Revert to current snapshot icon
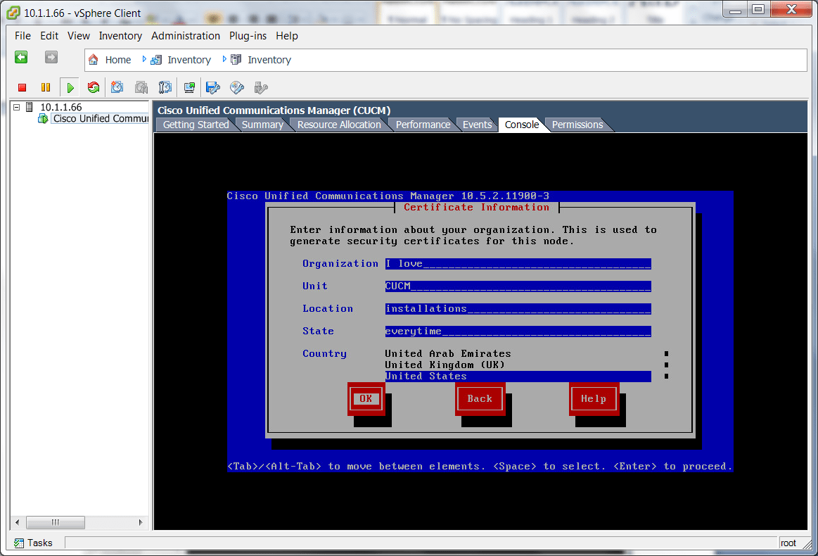Screen dimensions: 818x556 tap(141, 88)
